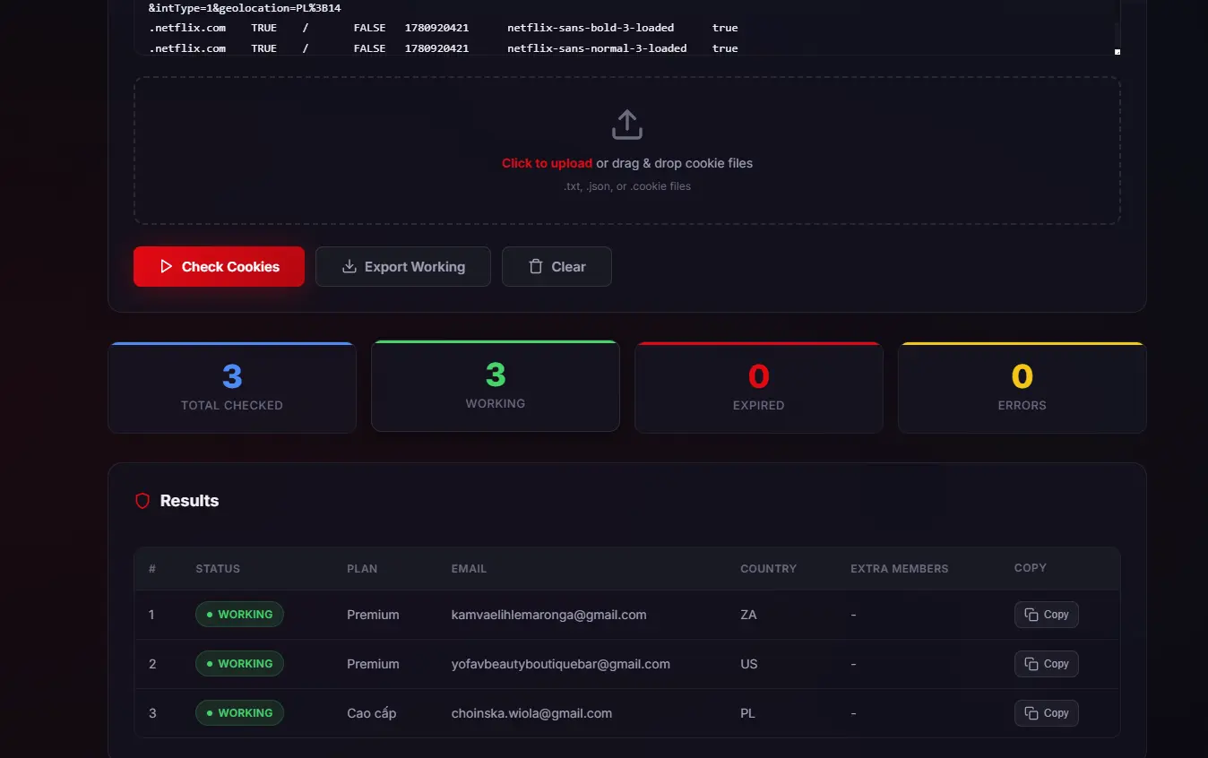This screenshot has height=758, width=1208.
Task: Copy the choinska.wiola@gmail.com row
Action: click(x=1047, y=713)
